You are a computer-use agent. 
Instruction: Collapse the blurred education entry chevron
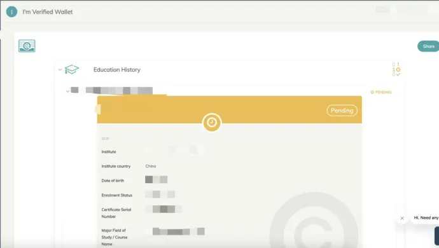click(x=67, y=91)
